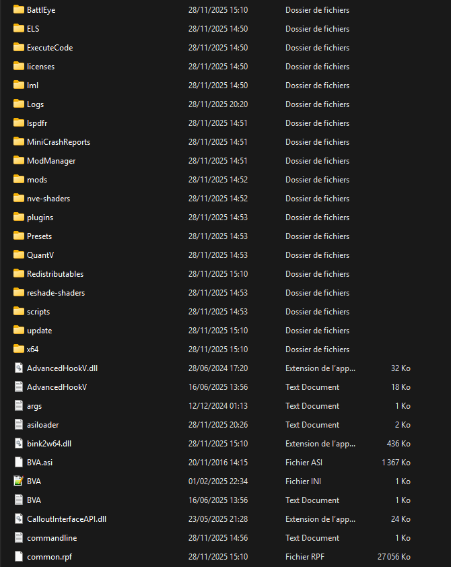Click the date 20/11/2016 14:15

coord(218,463)
